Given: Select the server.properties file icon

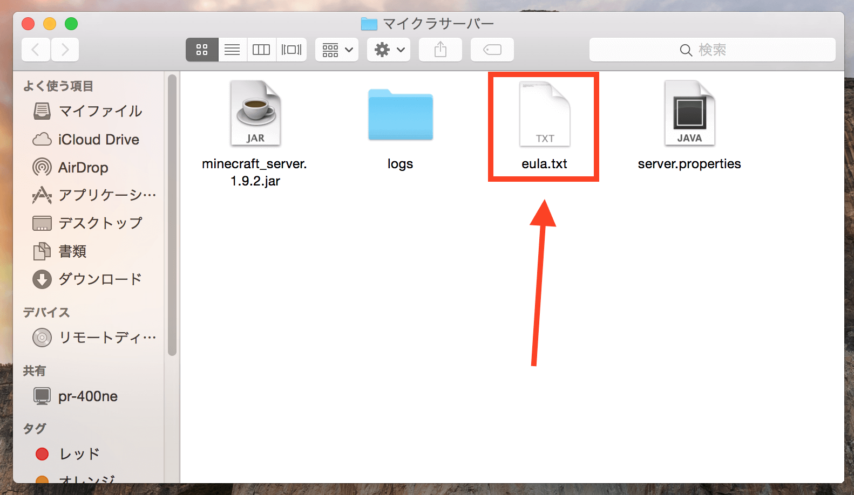Looking at the screenshot, I should pos(689,113).
